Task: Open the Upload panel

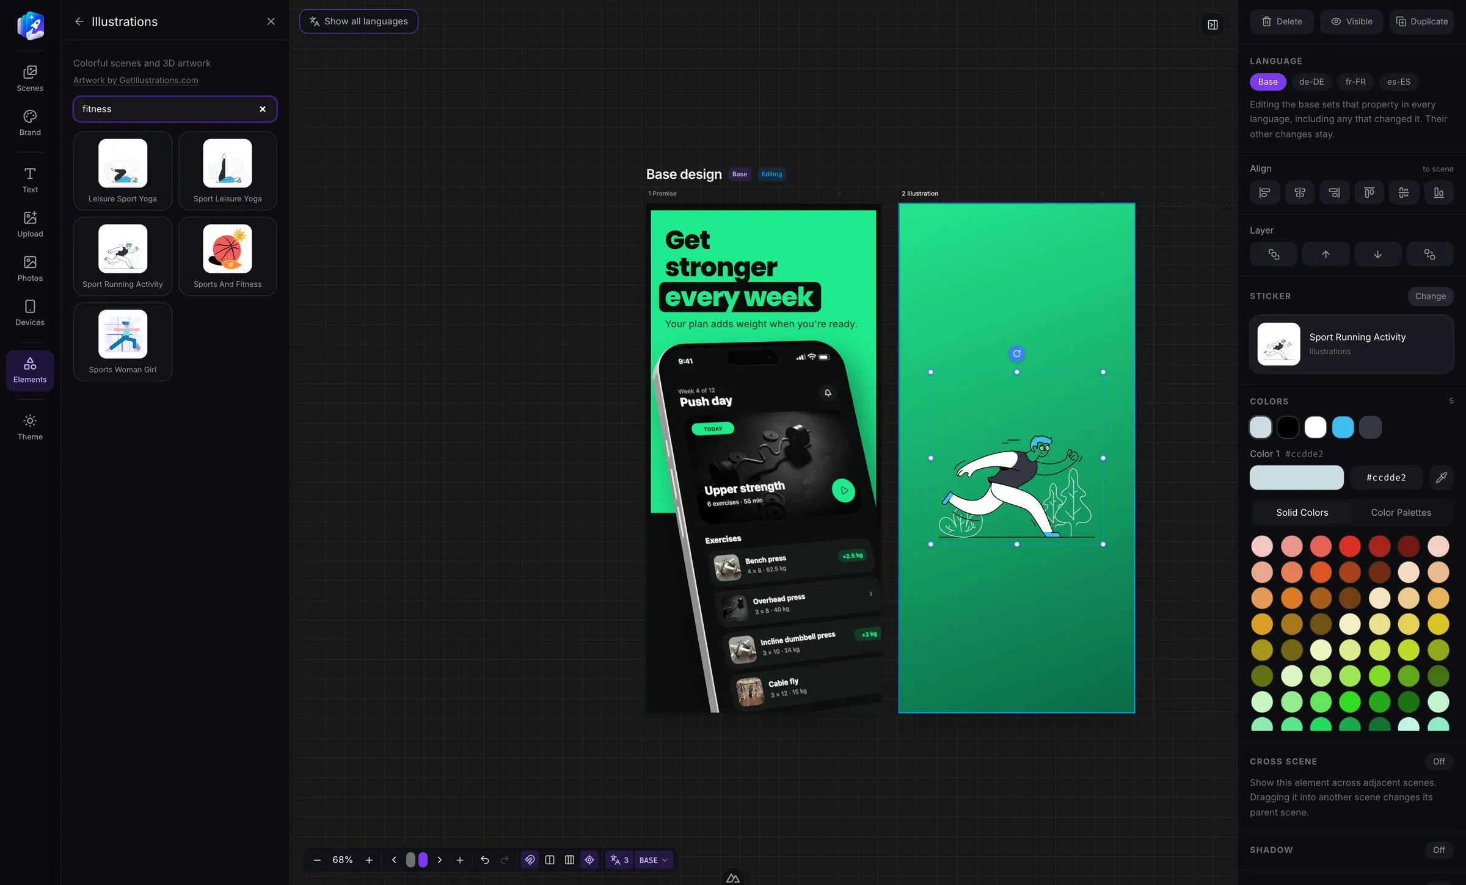Action: (30, 224)
